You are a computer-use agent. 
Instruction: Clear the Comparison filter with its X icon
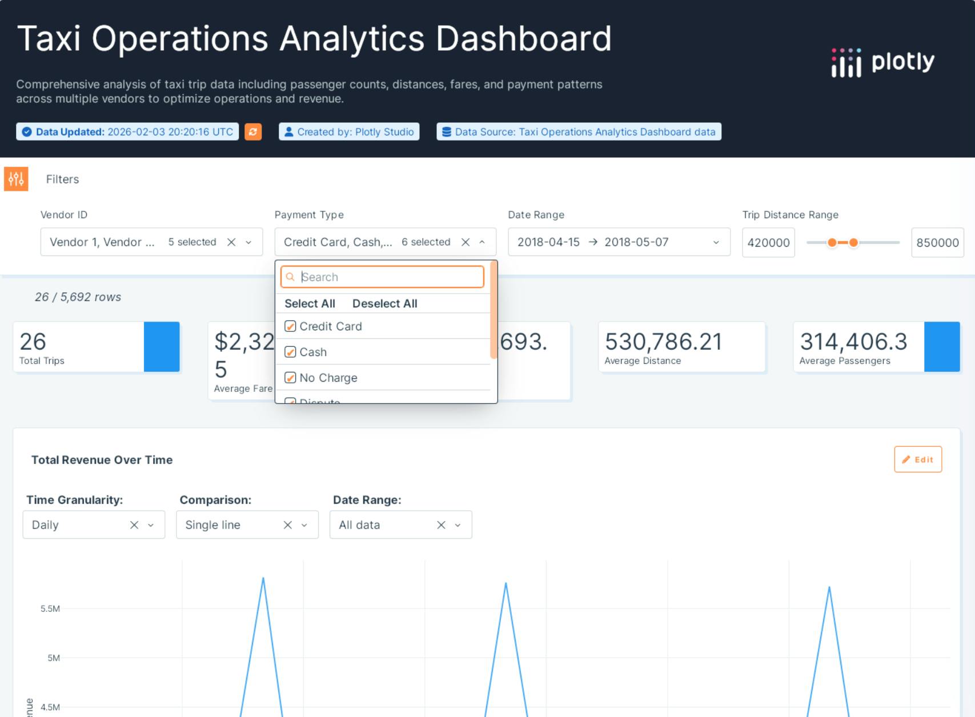pos(288,524)
